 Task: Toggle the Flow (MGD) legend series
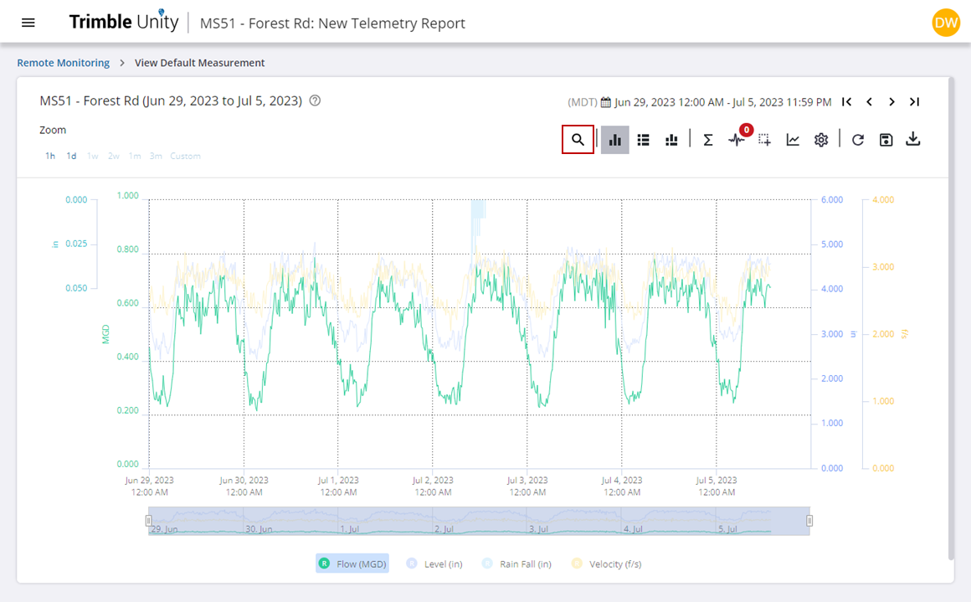point(352,563)
